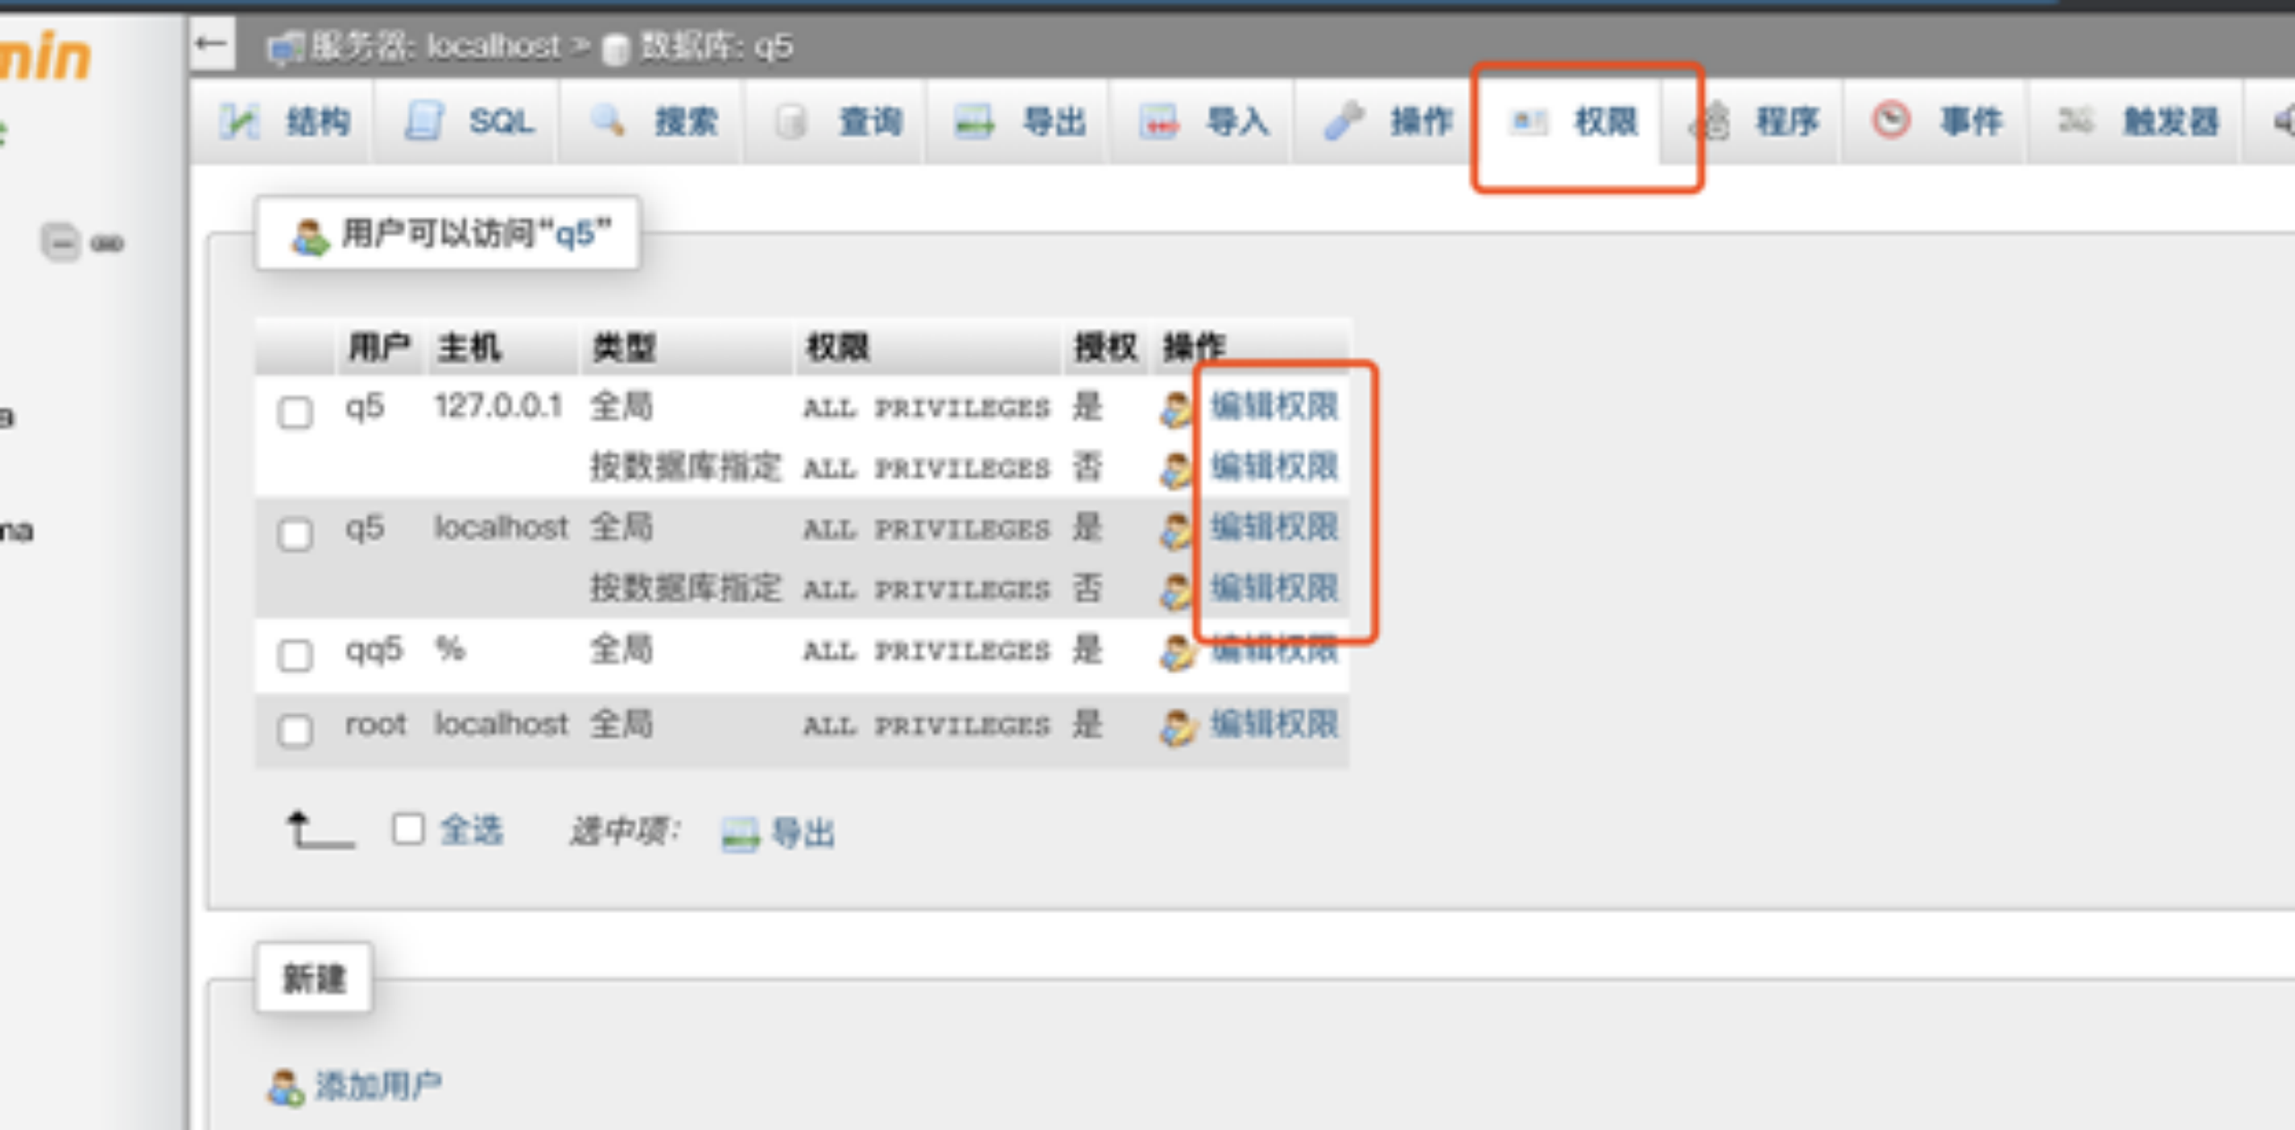Click the 操作 wrench icon
Image resolution: width=2295 pixels, height=1130 pixels.
pos(1343,121)
